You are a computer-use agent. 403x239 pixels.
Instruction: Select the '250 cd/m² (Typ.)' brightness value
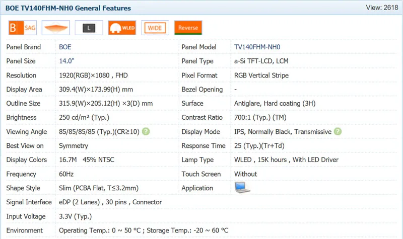84,117
